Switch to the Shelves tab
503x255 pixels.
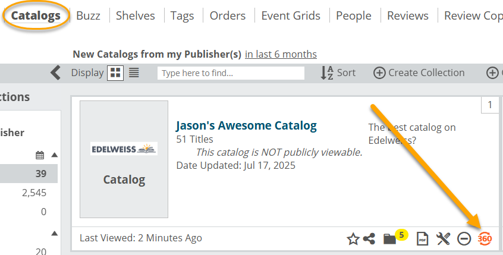(135, 15)
